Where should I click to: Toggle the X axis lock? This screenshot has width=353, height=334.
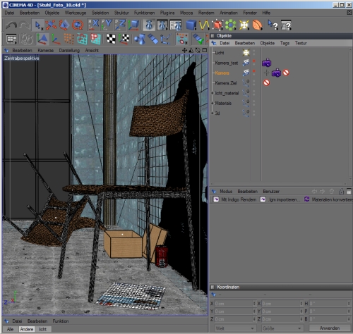click(93, 25)
